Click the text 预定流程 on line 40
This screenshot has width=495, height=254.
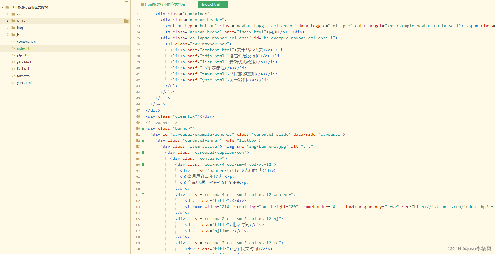216,68
